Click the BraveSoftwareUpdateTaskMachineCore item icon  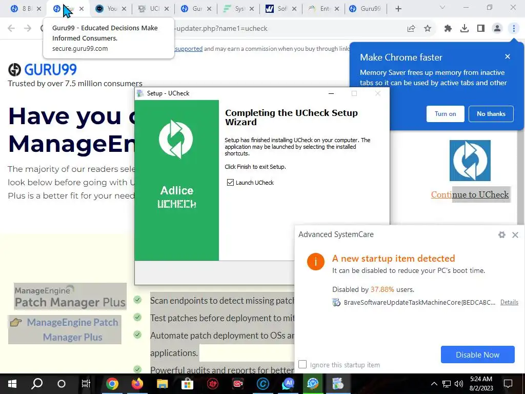[x=336, y=303]
